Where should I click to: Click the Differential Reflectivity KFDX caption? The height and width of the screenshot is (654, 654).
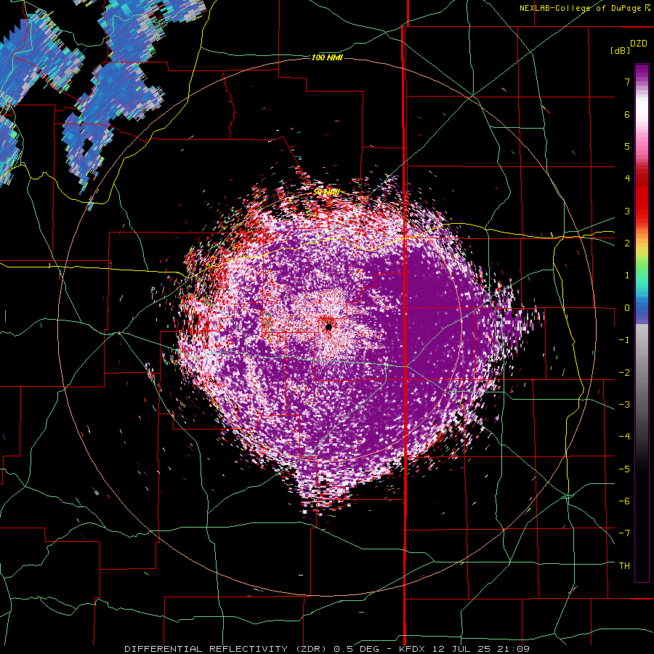327,649
